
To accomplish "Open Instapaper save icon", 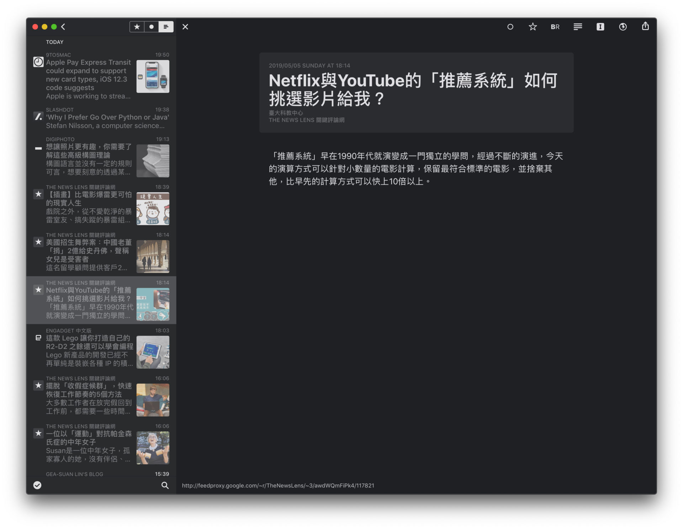I will 600,27.
